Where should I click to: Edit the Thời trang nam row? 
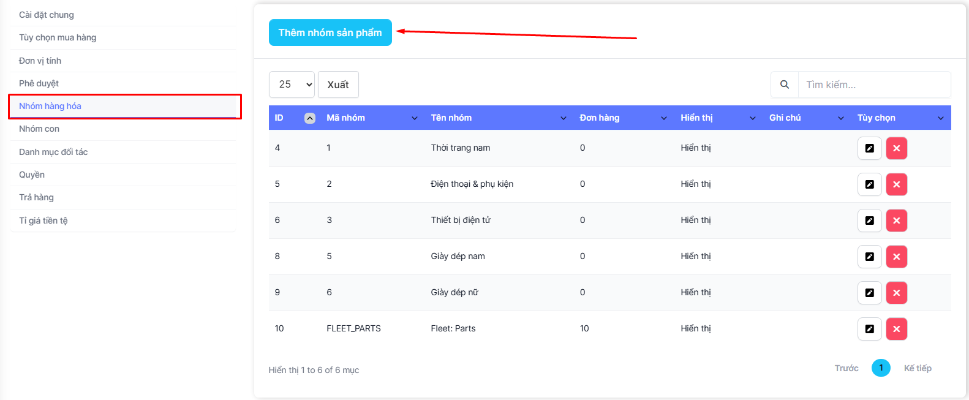coord(869,148)
